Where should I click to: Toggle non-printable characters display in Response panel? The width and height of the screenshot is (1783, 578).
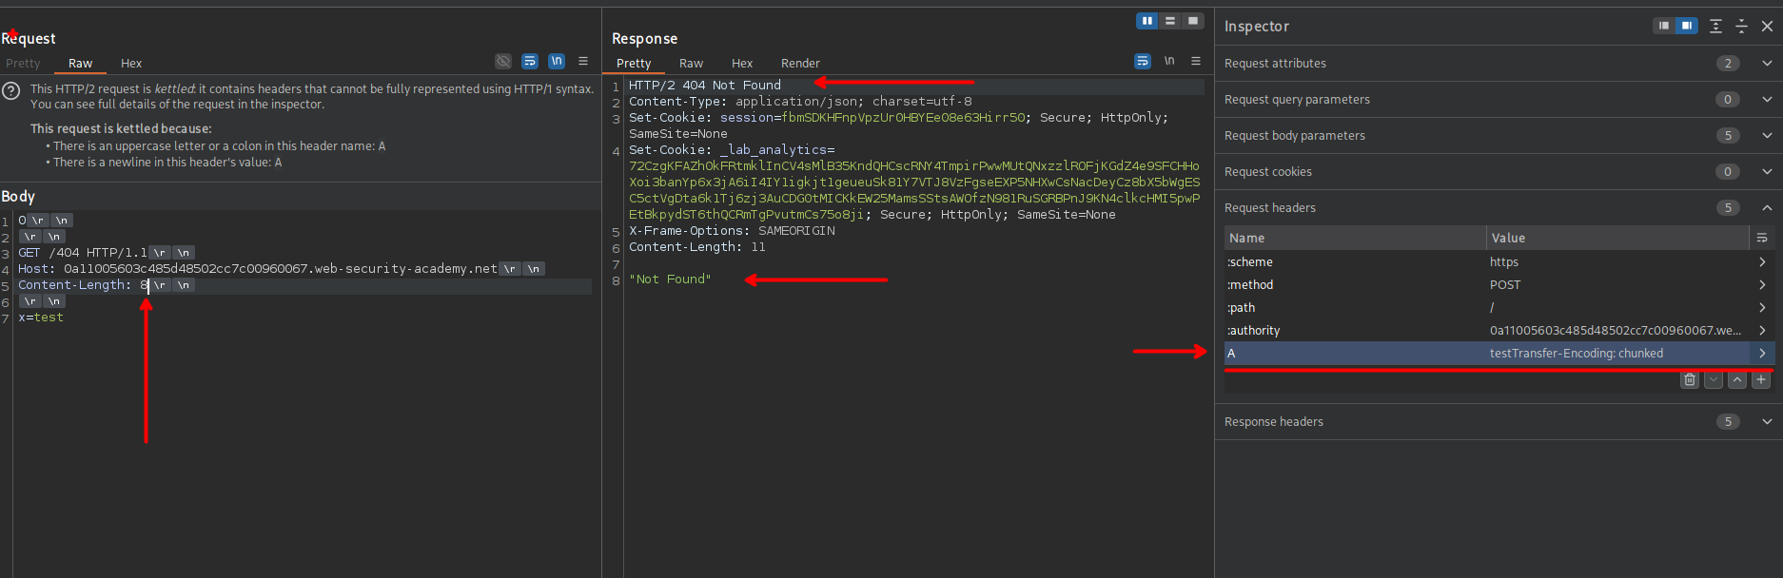click(1169, 61)
